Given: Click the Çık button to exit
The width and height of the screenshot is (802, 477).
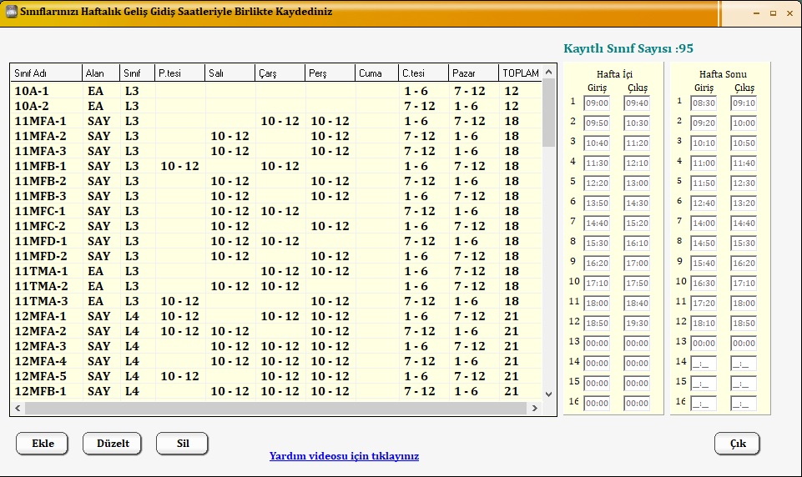Looking at the screenshot, I should point(738,443).
